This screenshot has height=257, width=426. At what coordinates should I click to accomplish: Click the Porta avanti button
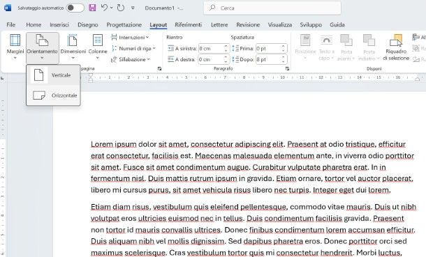pyautogui.click(x=346, y=47)
